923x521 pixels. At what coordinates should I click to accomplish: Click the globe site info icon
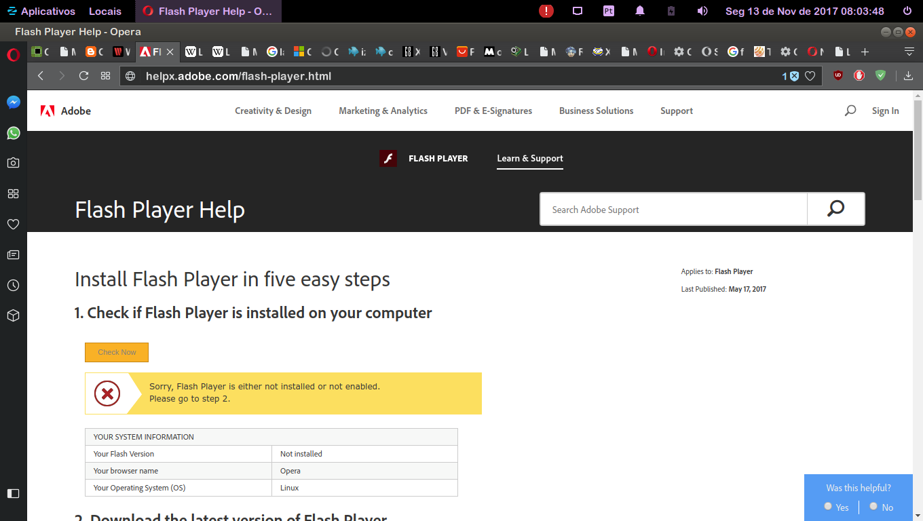click(x=131, y=76)
